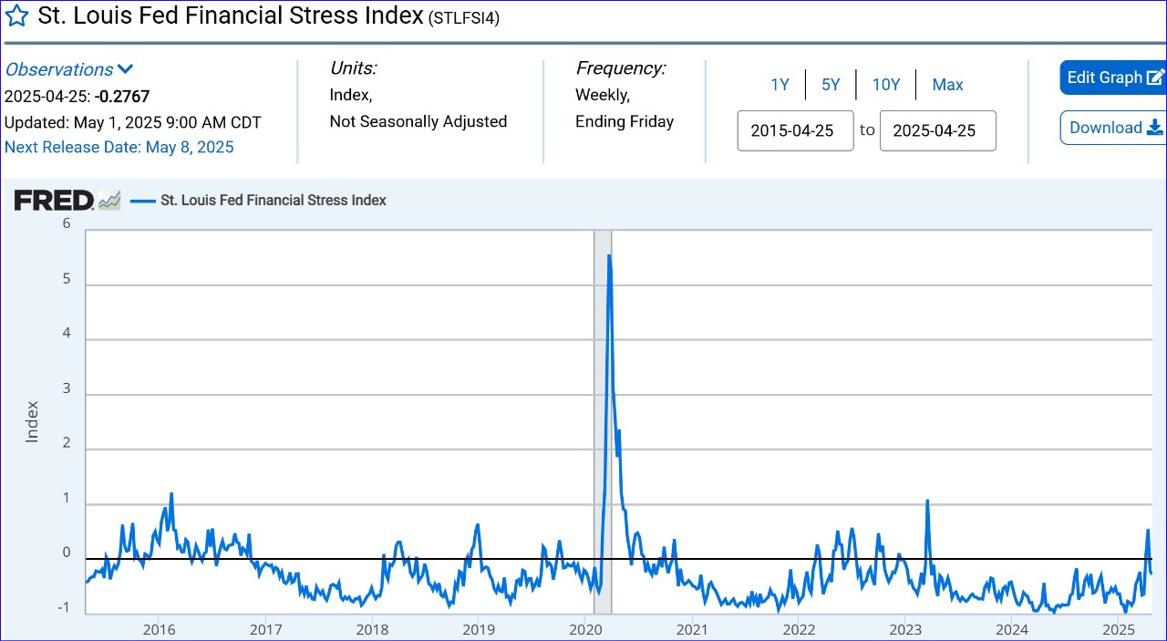
Task: Click the end date field 2025-04-25
Action: [937, 130]
